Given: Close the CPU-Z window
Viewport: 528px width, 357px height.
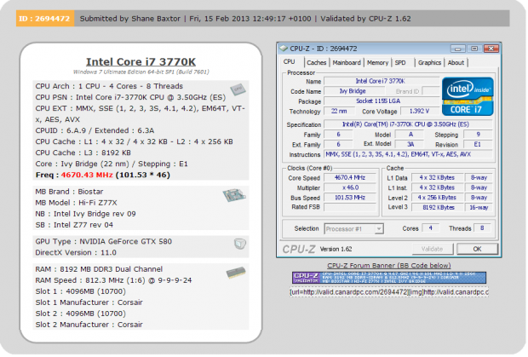Looking at the screenshot, I should click(x=491, y=49).
